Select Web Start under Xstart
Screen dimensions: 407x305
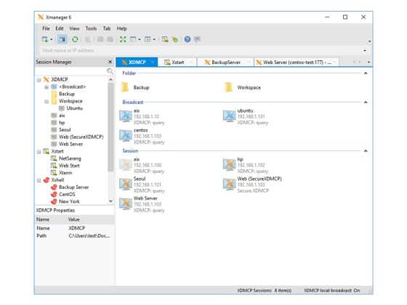[69, 166]
